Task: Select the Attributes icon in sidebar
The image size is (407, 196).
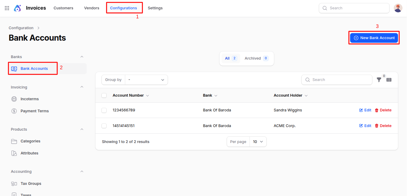Action: [x=14, y=153]
